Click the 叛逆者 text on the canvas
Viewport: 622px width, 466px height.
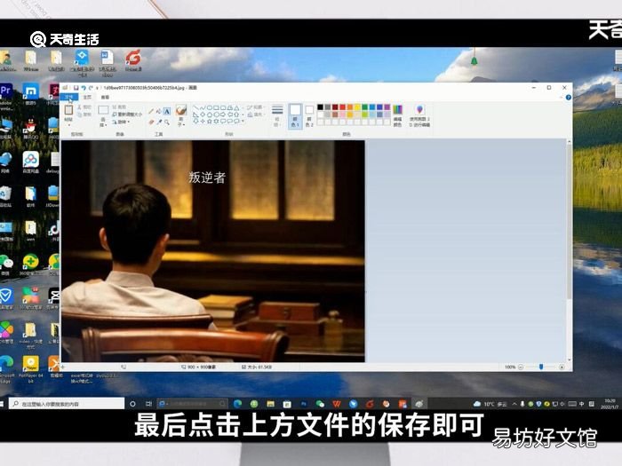[x=207, y=178]
